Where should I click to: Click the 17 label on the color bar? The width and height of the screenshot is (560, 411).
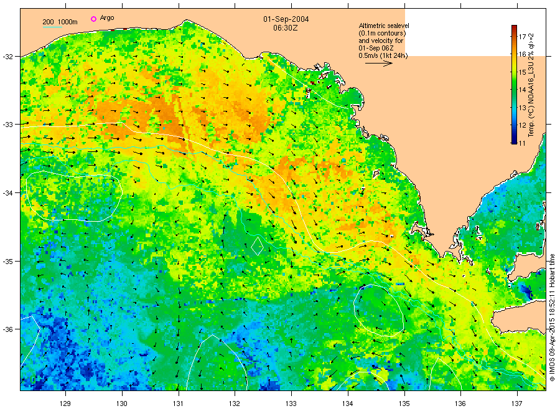pyautogui.click(x=523, y=37)
